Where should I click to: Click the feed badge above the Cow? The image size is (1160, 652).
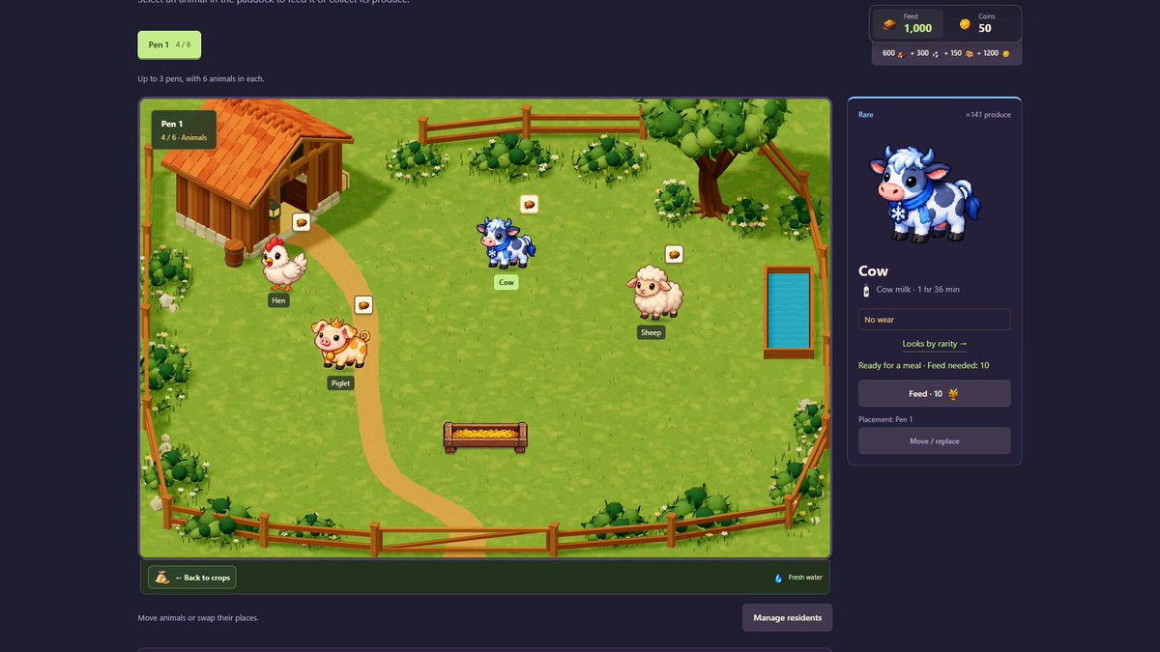coord(529,204)
